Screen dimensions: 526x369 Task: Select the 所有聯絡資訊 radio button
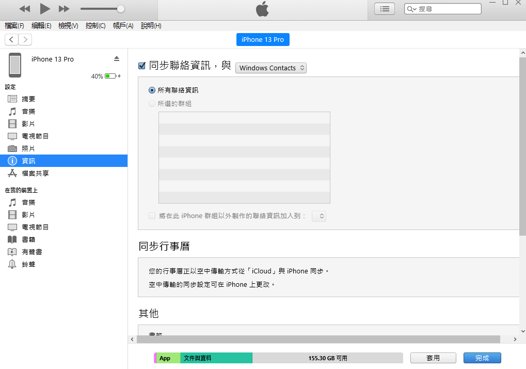152,90
